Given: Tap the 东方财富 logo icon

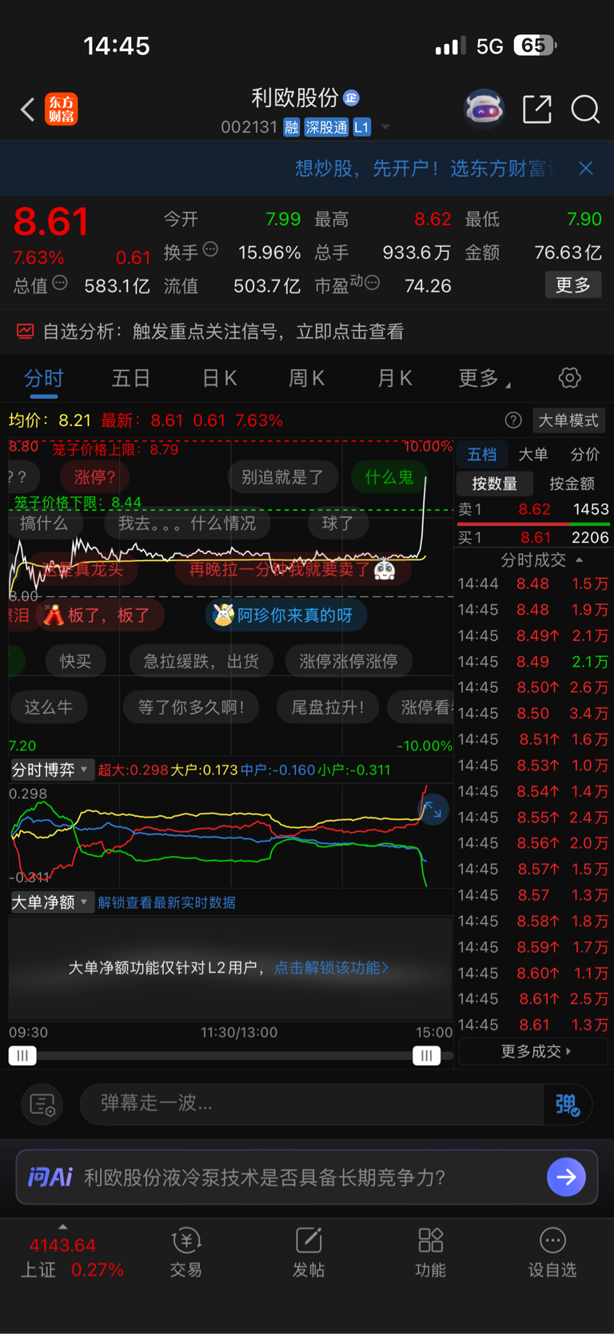Looking at the screenshot, I should click(62, 110).
